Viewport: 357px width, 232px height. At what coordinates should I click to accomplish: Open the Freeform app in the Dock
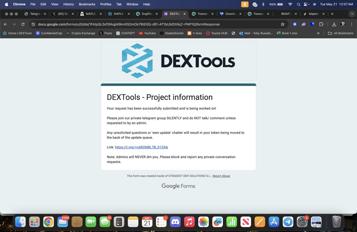[x=218, y=222]
